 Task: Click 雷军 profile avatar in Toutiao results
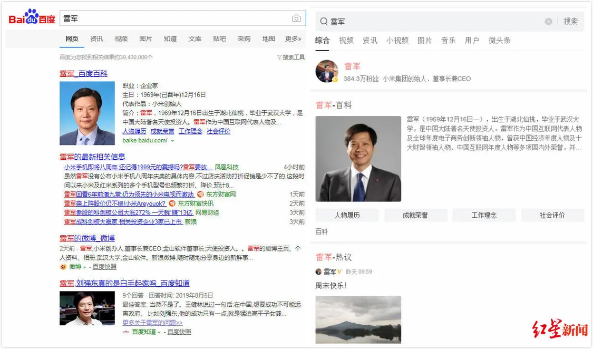tap(327, 71)
